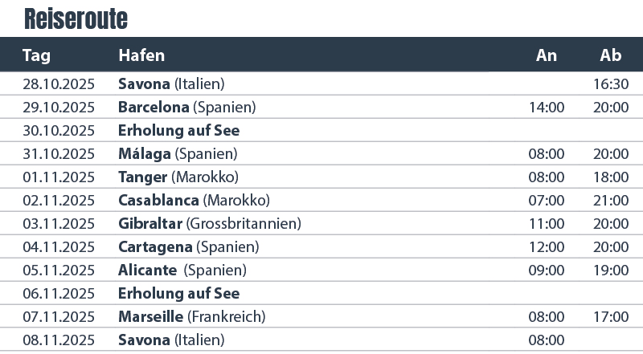Select Barcelona's 14:00 arrival time

click(547, 107)
